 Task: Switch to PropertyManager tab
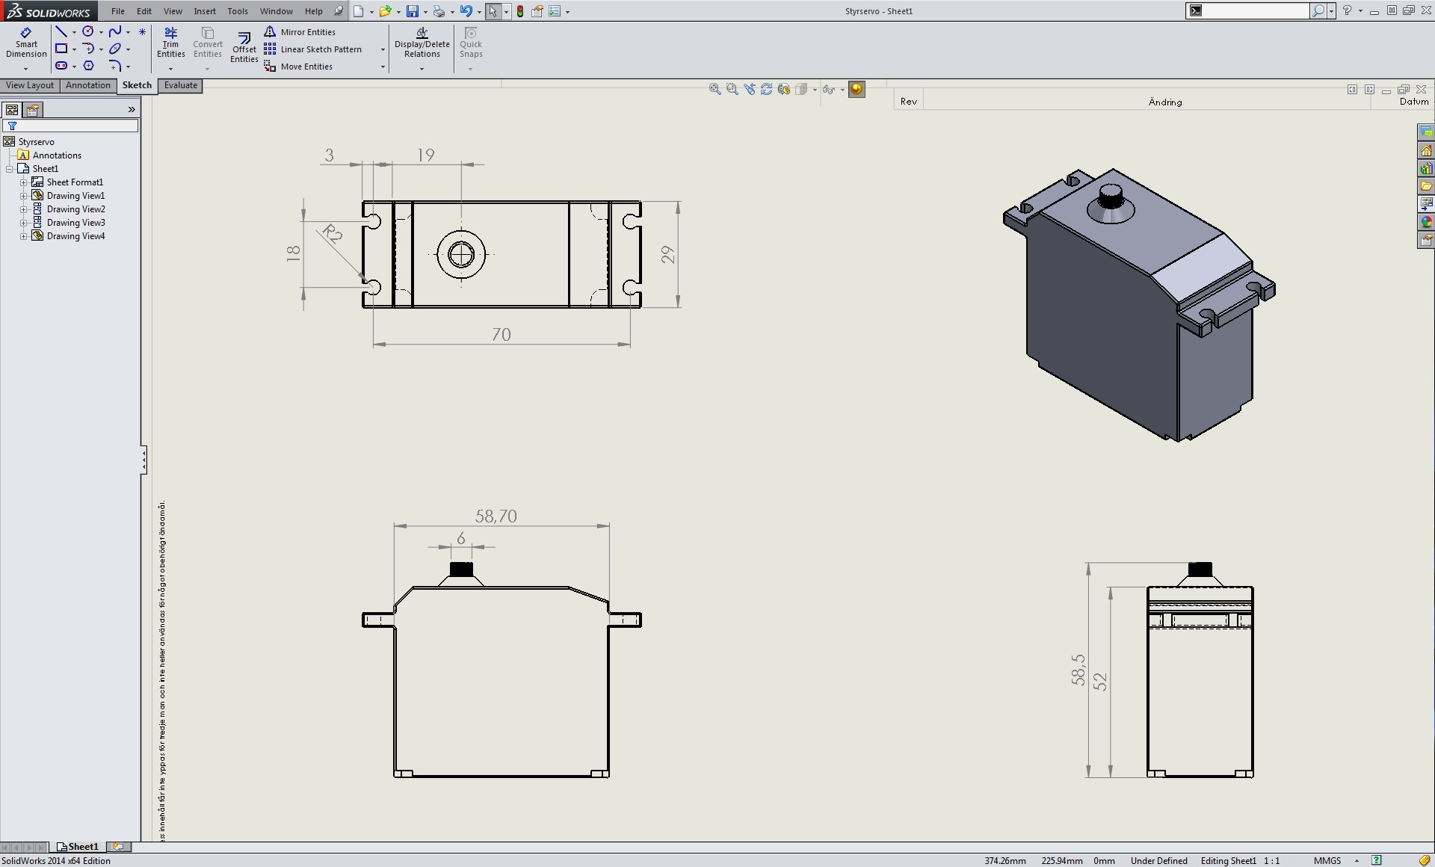coord(33,110)
